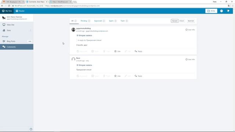Image resolution: width=235 pixels, height=132 pixels.
Task: Open the profile avatar in the masterbar
Action: click(221, 11)
